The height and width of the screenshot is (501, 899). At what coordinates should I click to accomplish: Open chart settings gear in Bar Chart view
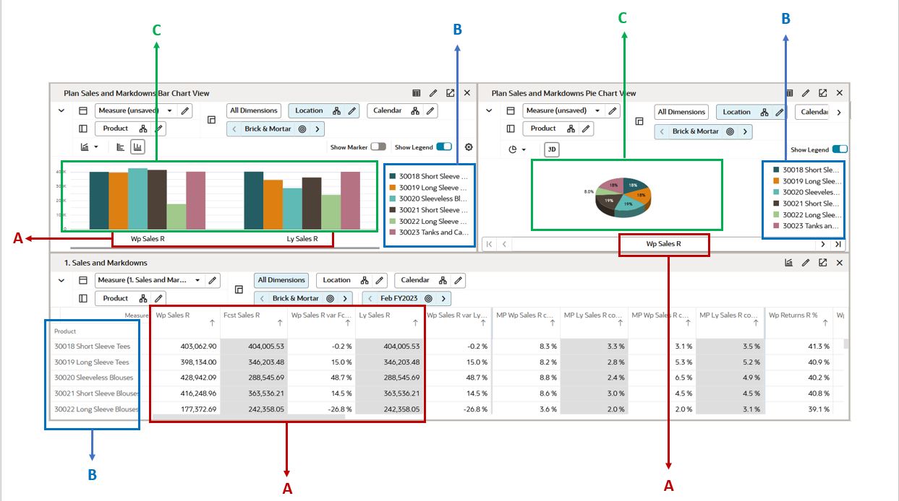(x=469, y=146)
